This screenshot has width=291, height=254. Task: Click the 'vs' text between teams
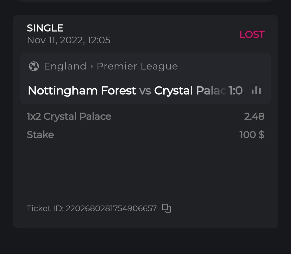(145, 91)
